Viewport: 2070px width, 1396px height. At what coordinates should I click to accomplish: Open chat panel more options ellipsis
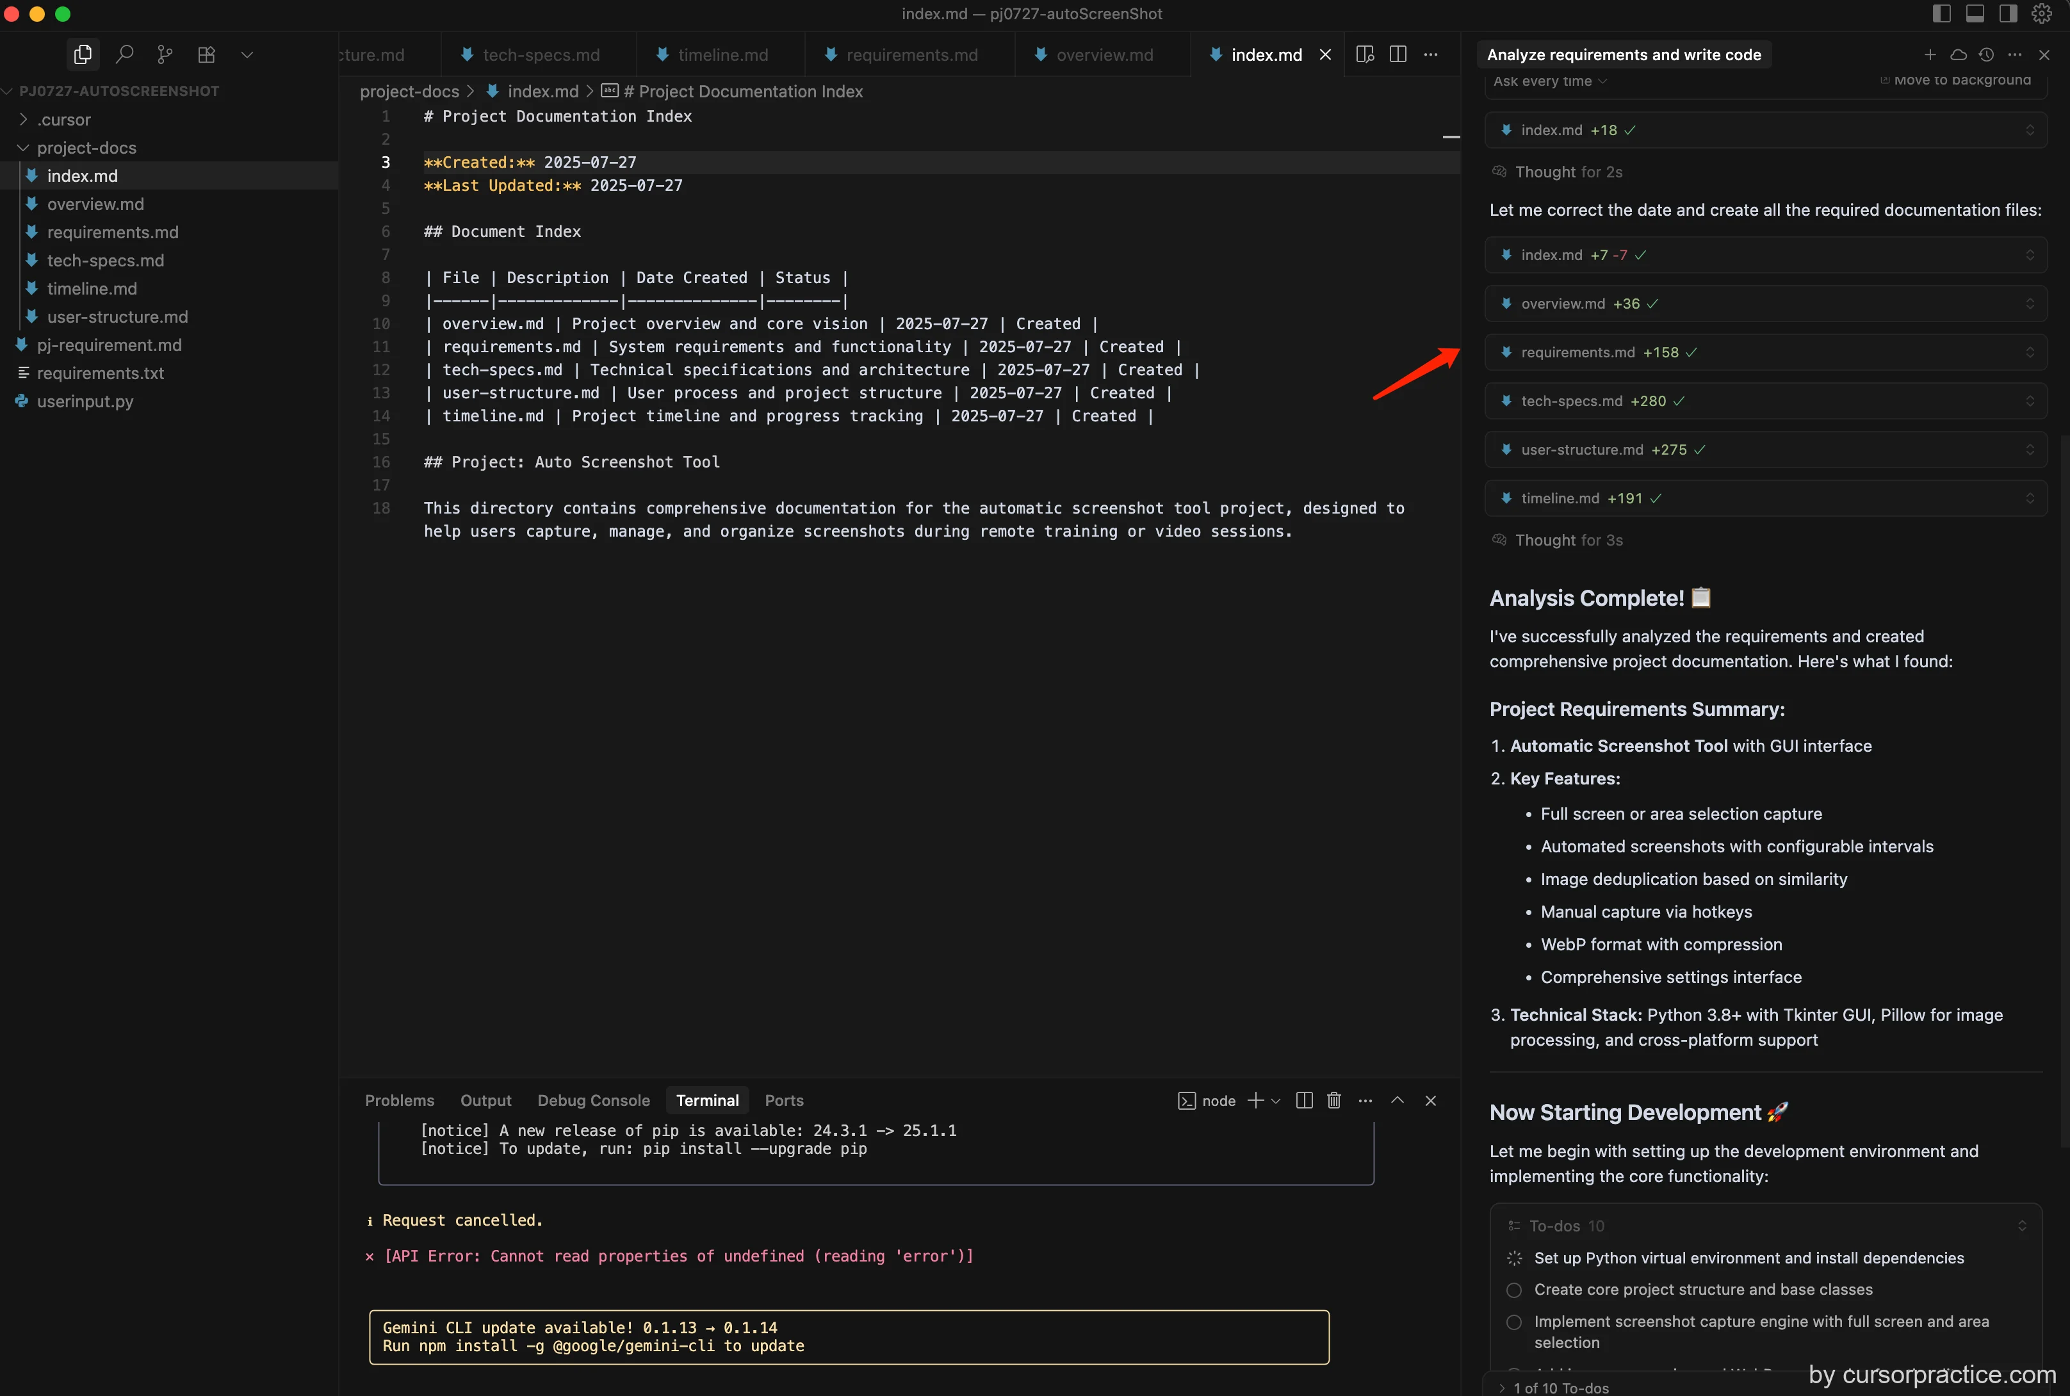point(2015,54)
